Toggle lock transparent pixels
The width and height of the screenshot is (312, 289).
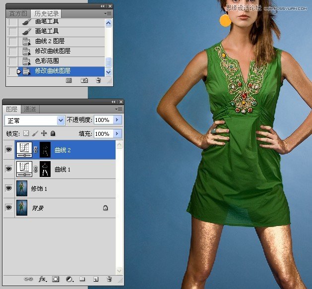pos(26,133)
